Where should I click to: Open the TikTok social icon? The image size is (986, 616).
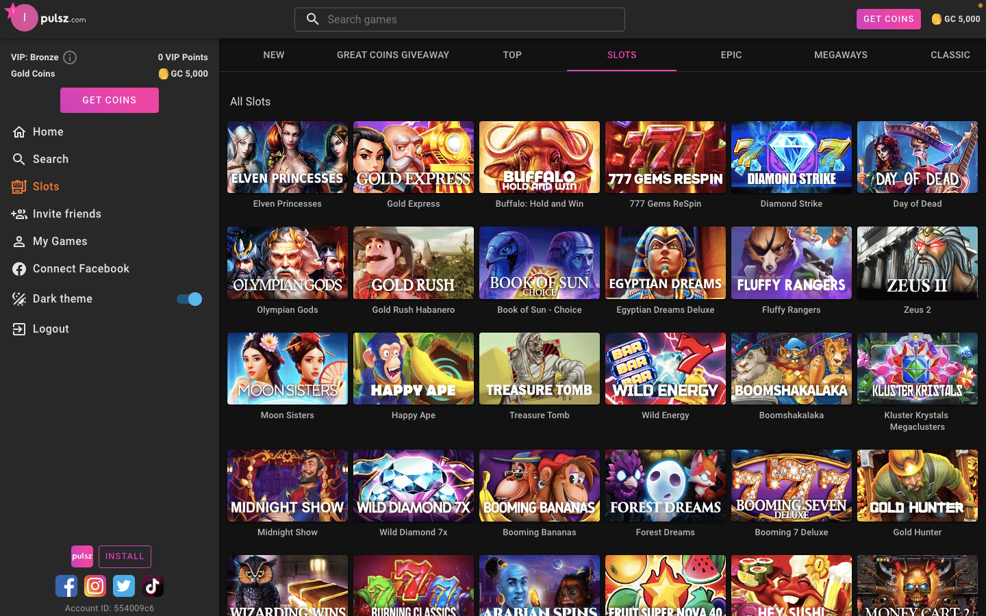tap(152, 586)
